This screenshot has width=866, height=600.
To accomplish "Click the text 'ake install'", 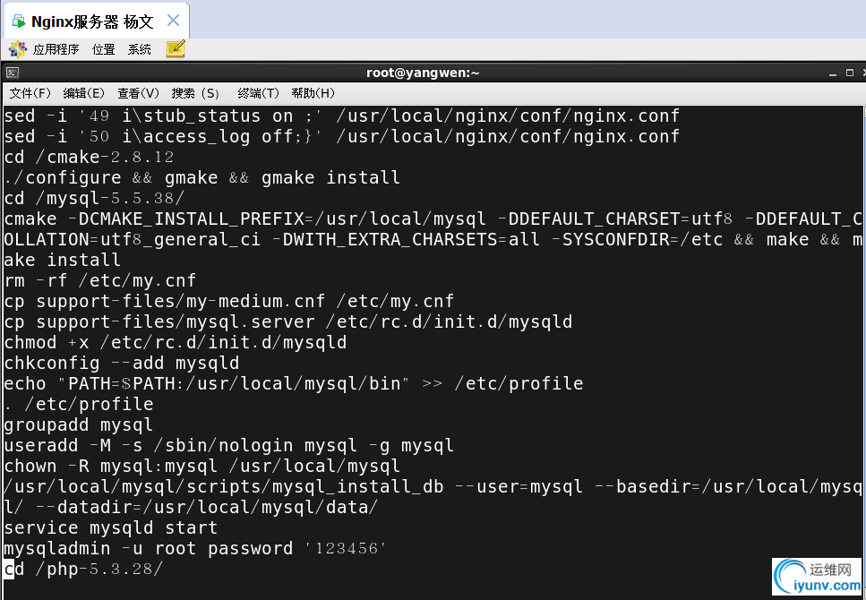I will 62,261.
